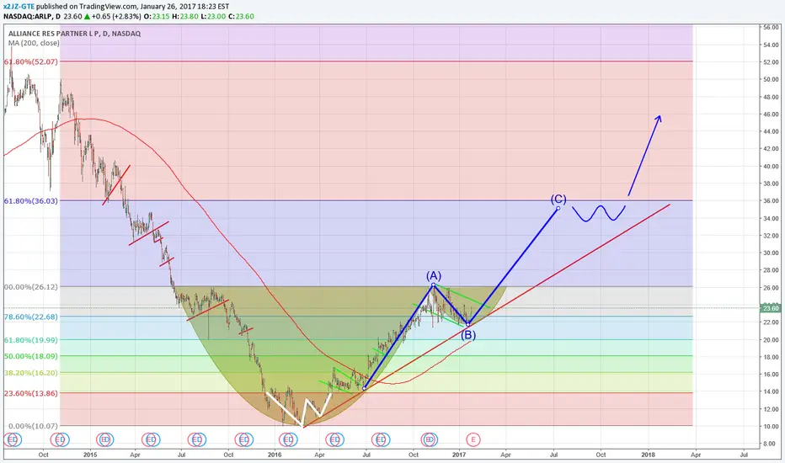Click the MA (200, close) indicator label
The image size is (785, 463).
click(x=34, y=43)
